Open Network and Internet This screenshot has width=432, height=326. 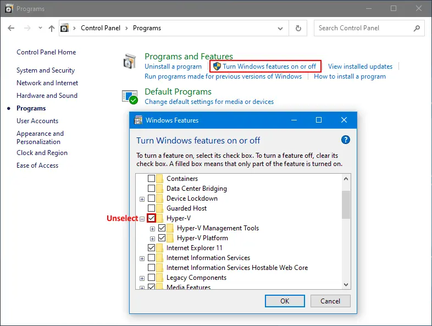click(x=47, y=83)
